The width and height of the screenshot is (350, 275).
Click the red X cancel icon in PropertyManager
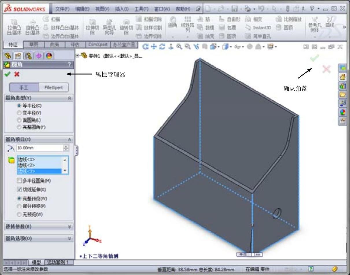(x=17, y=74)
